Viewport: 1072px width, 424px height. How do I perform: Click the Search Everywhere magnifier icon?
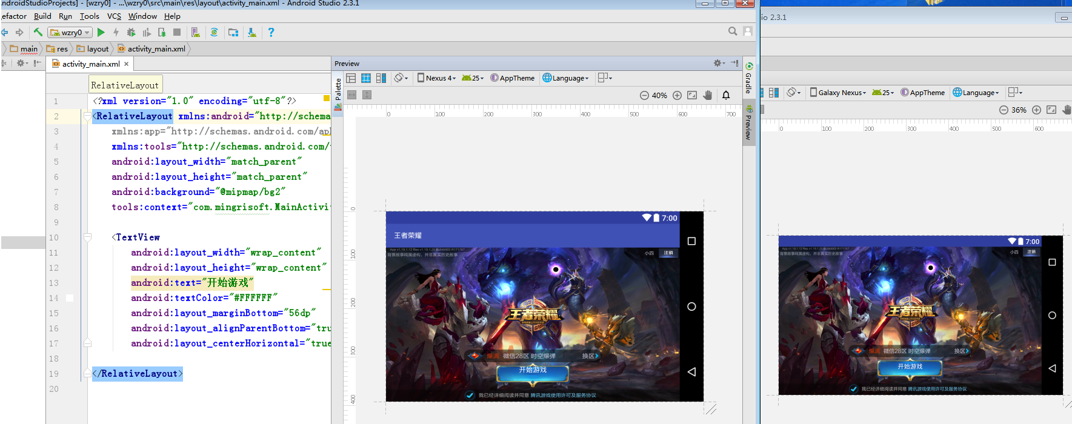(733, 31)
